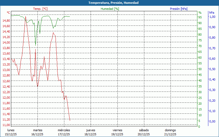Select the red Temp. [°C] legend label
The width and height of the screenshot is (219, 137).
click(x=40, y=9)
